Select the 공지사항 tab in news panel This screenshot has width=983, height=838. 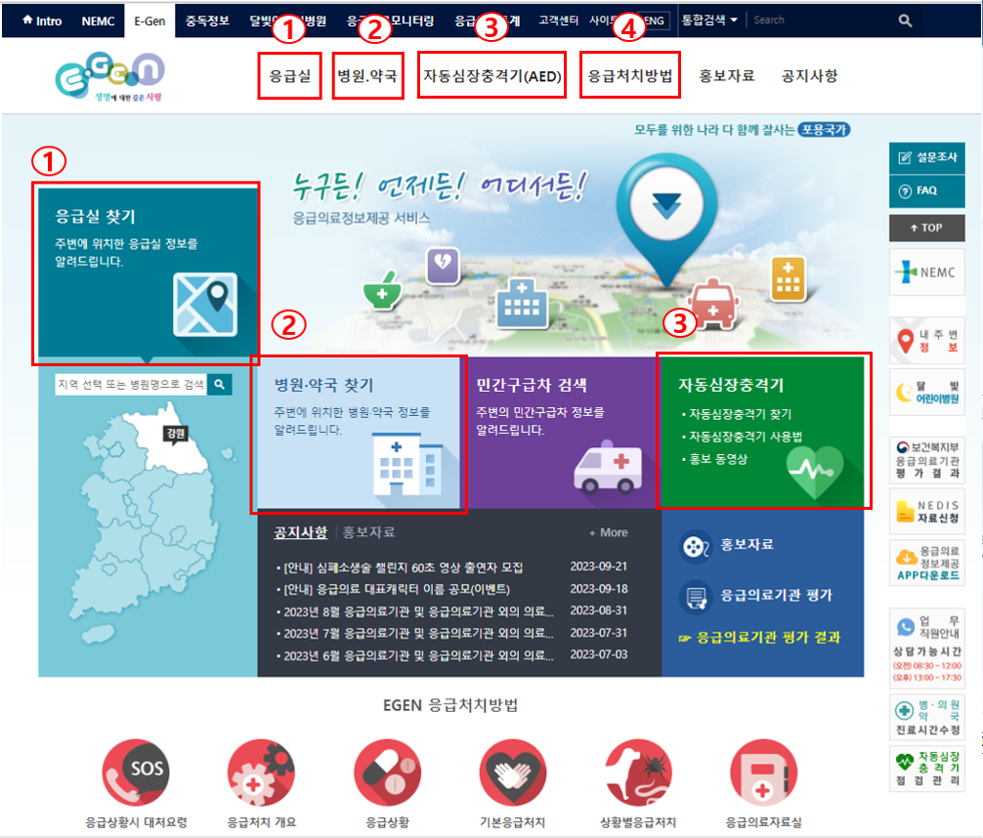[300, 532]
